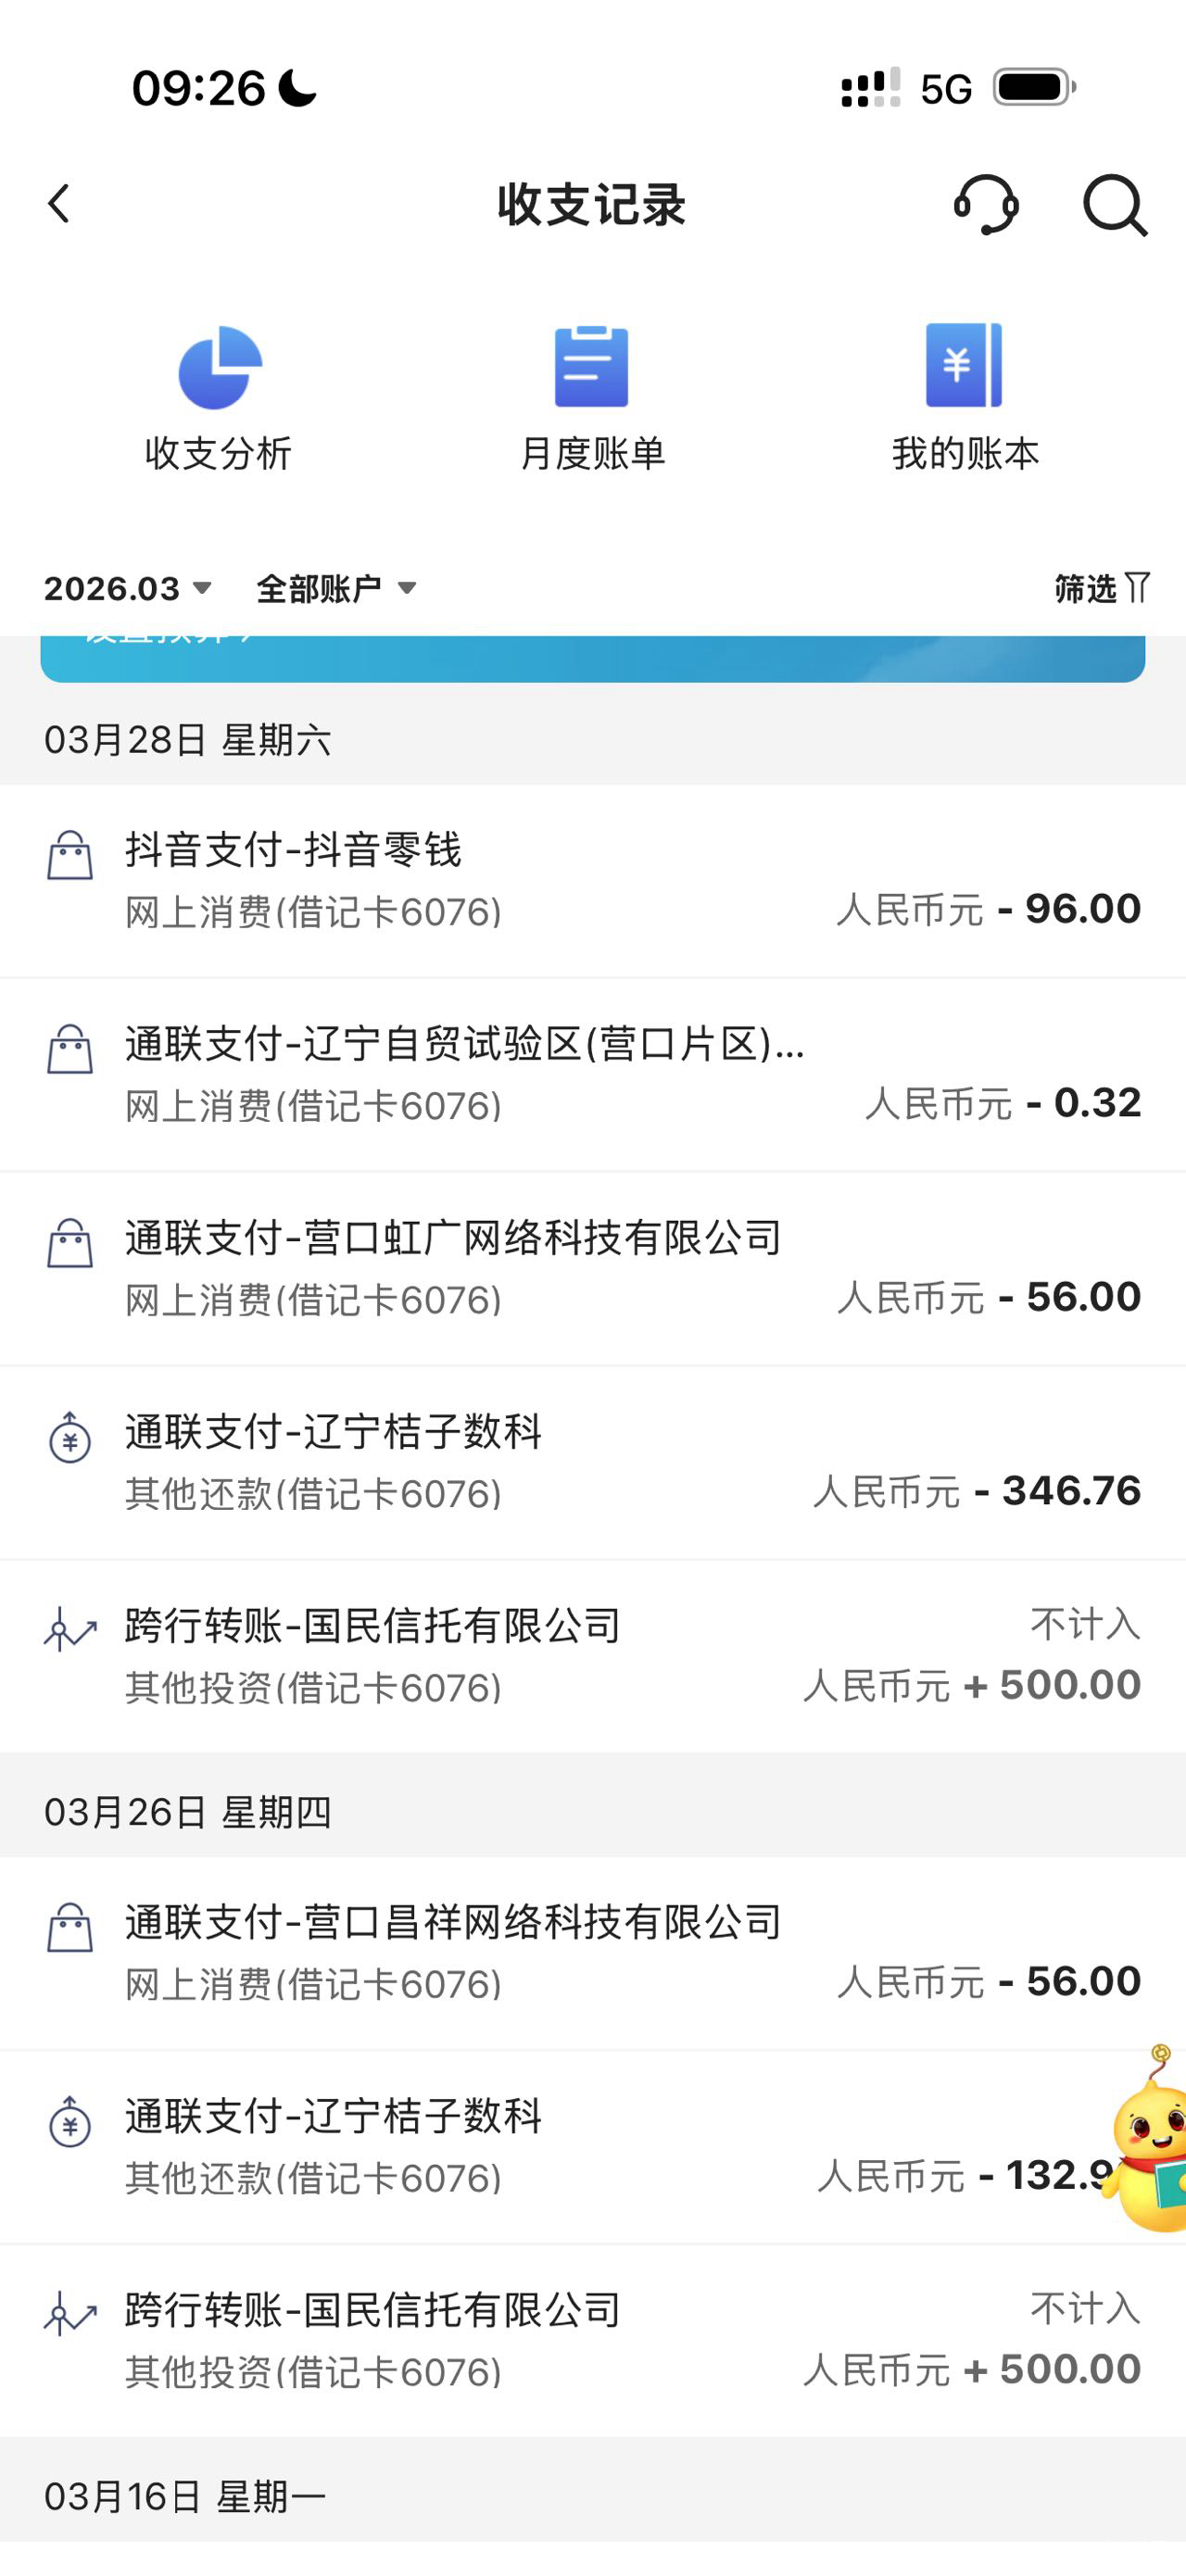Viewport: 1186px width, 2576px height.
Task: Tap repayment icon of 03月26日 辽宁桔子数科
Action: [70, 2122]
